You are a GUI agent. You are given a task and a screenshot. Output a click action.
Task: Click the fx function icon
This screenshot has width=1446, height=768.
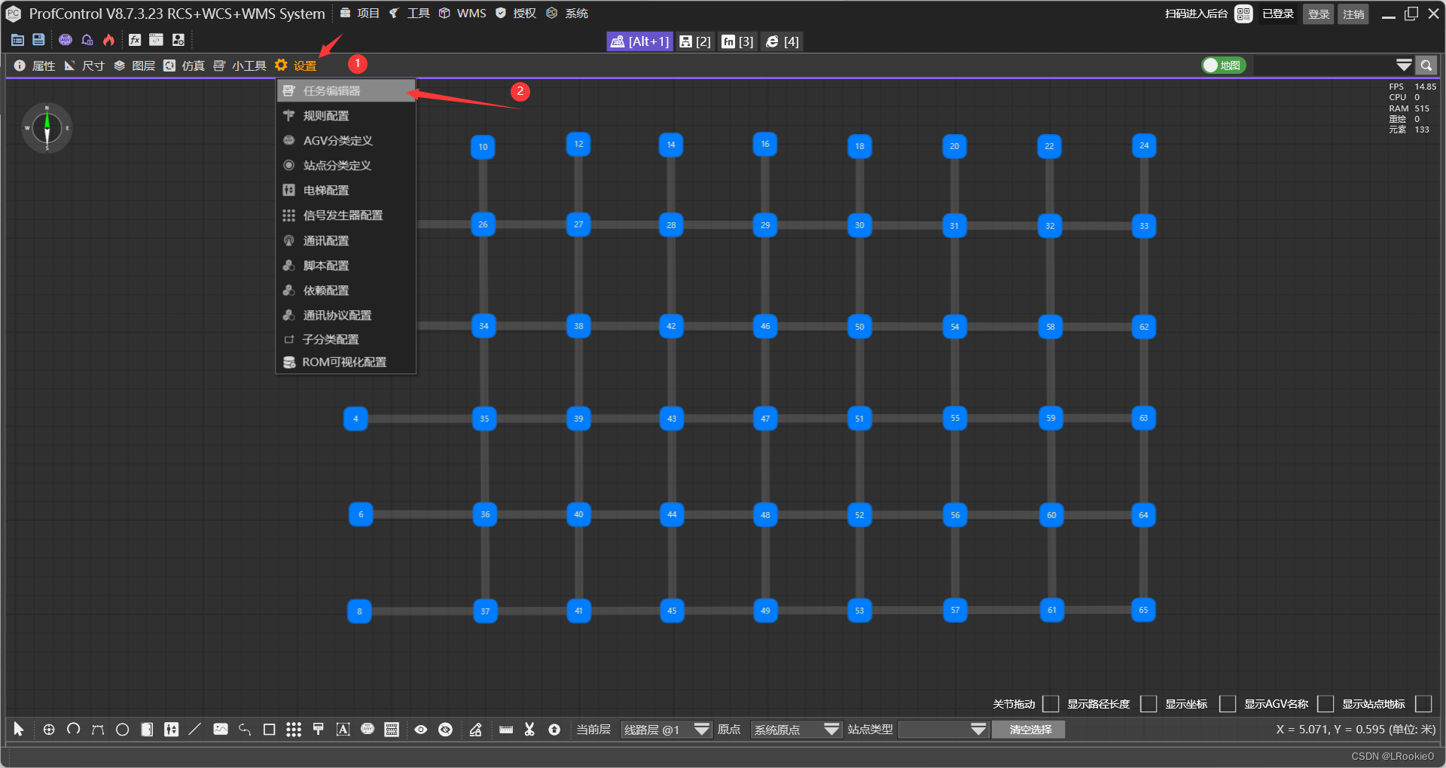pos(135,39)
